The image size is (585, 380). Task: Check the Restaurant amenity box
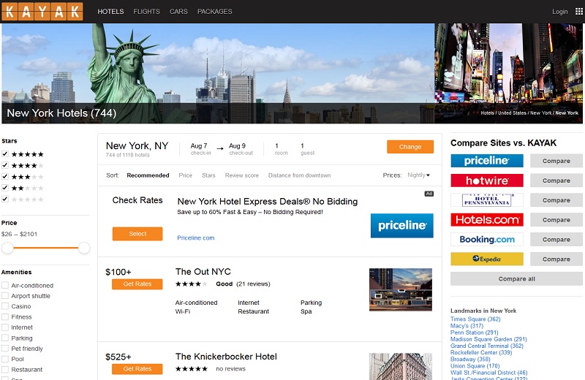point(5,370)
